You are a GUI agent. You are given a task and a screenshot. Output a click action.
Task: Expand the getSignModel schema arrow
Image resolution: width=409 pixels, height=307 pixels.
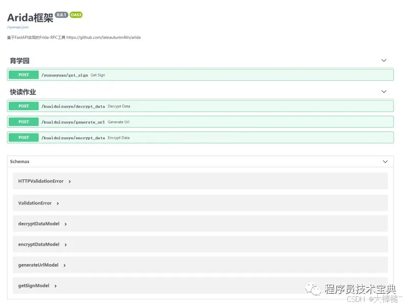(x=55, y=286)
